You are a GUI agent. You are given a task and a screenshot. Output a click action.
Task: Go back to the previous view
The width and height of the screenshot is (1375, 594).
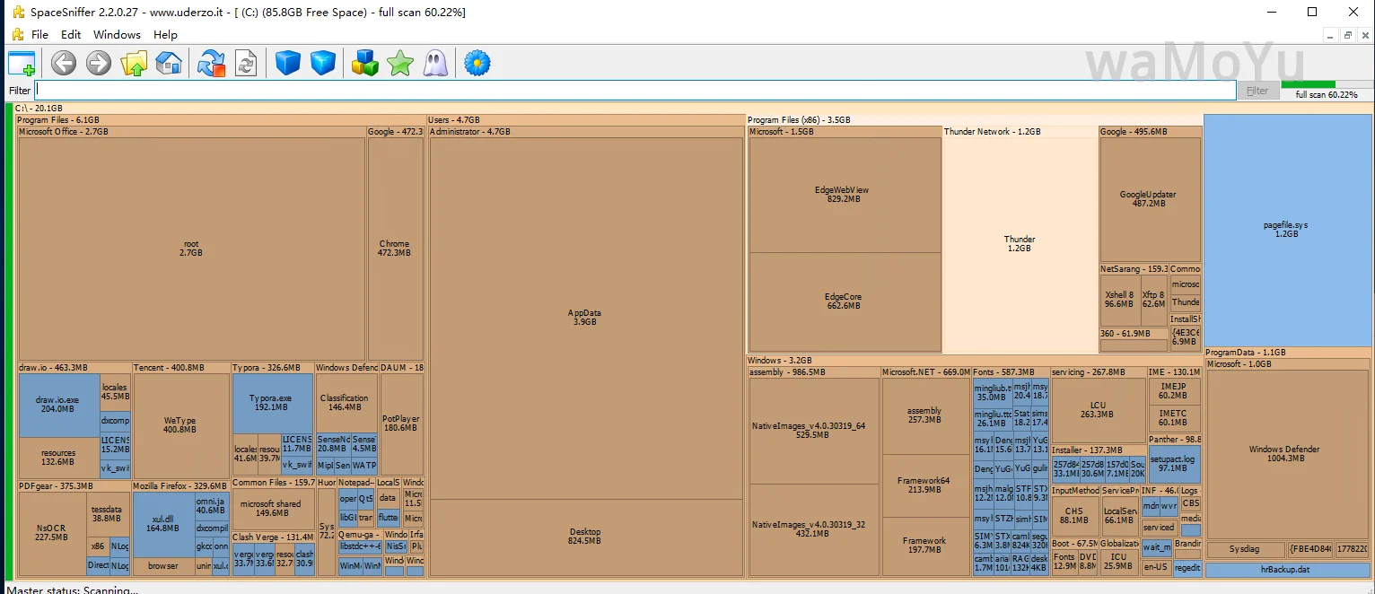click(x=63, y=63)
